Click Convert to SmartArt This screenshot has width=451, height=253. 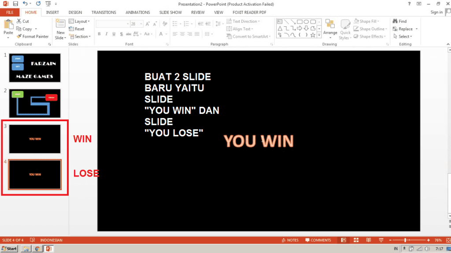248,36
